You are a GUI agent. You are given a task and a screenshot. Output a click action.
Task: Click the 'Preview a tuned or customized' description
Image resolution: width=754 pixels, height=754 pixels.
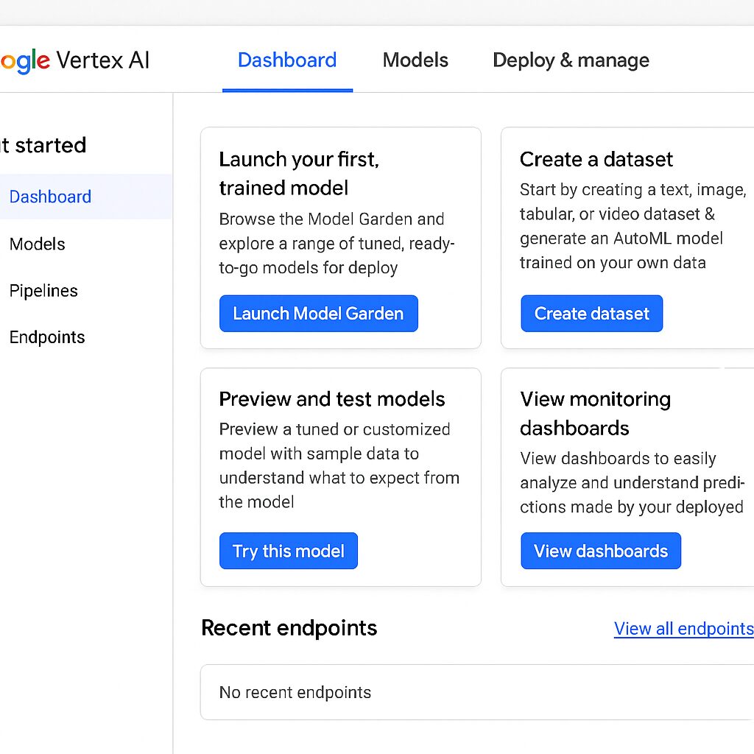pos(339,465)
